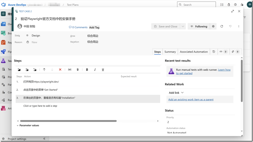This screenshot has height=142, width=253.
Task: Move selected step down
Action: (x=52, y=70)
